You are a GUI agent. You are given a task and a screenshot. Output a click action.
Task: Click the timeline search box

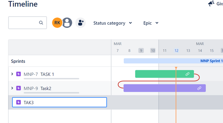click(x=24, y=23)
